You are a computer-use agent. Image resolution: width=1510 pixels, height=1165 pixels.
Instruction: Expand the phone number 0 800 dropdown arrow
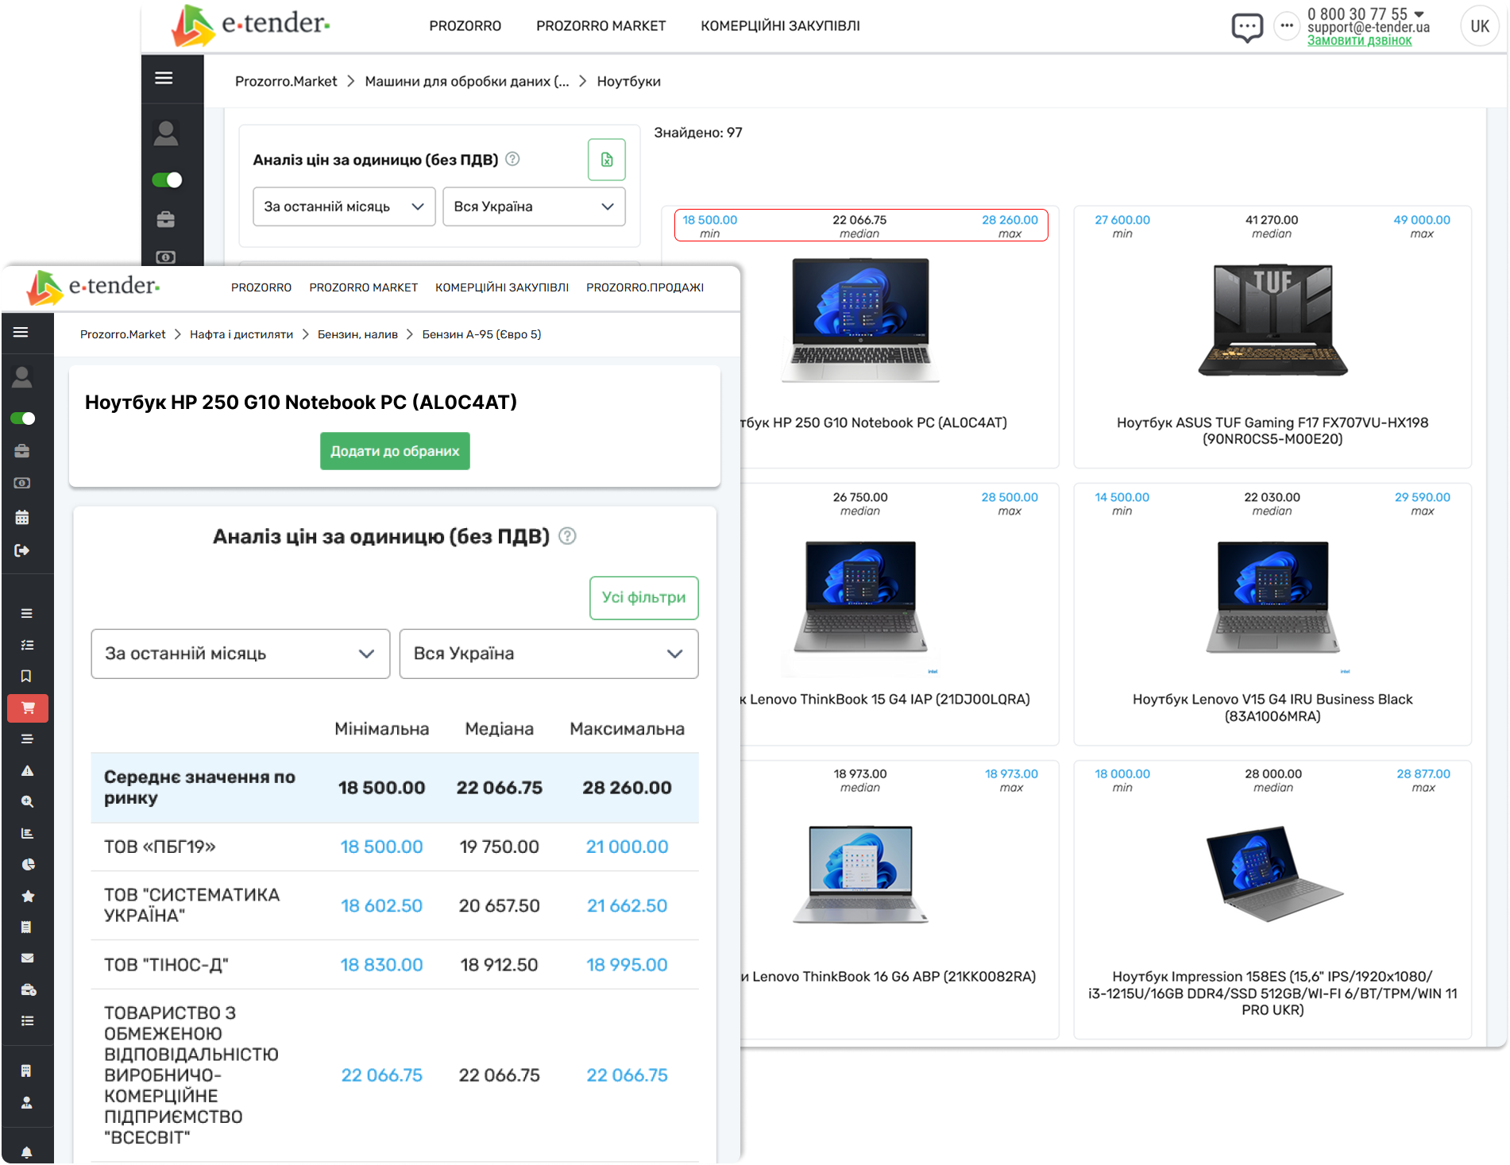[x=1419, y=14]
